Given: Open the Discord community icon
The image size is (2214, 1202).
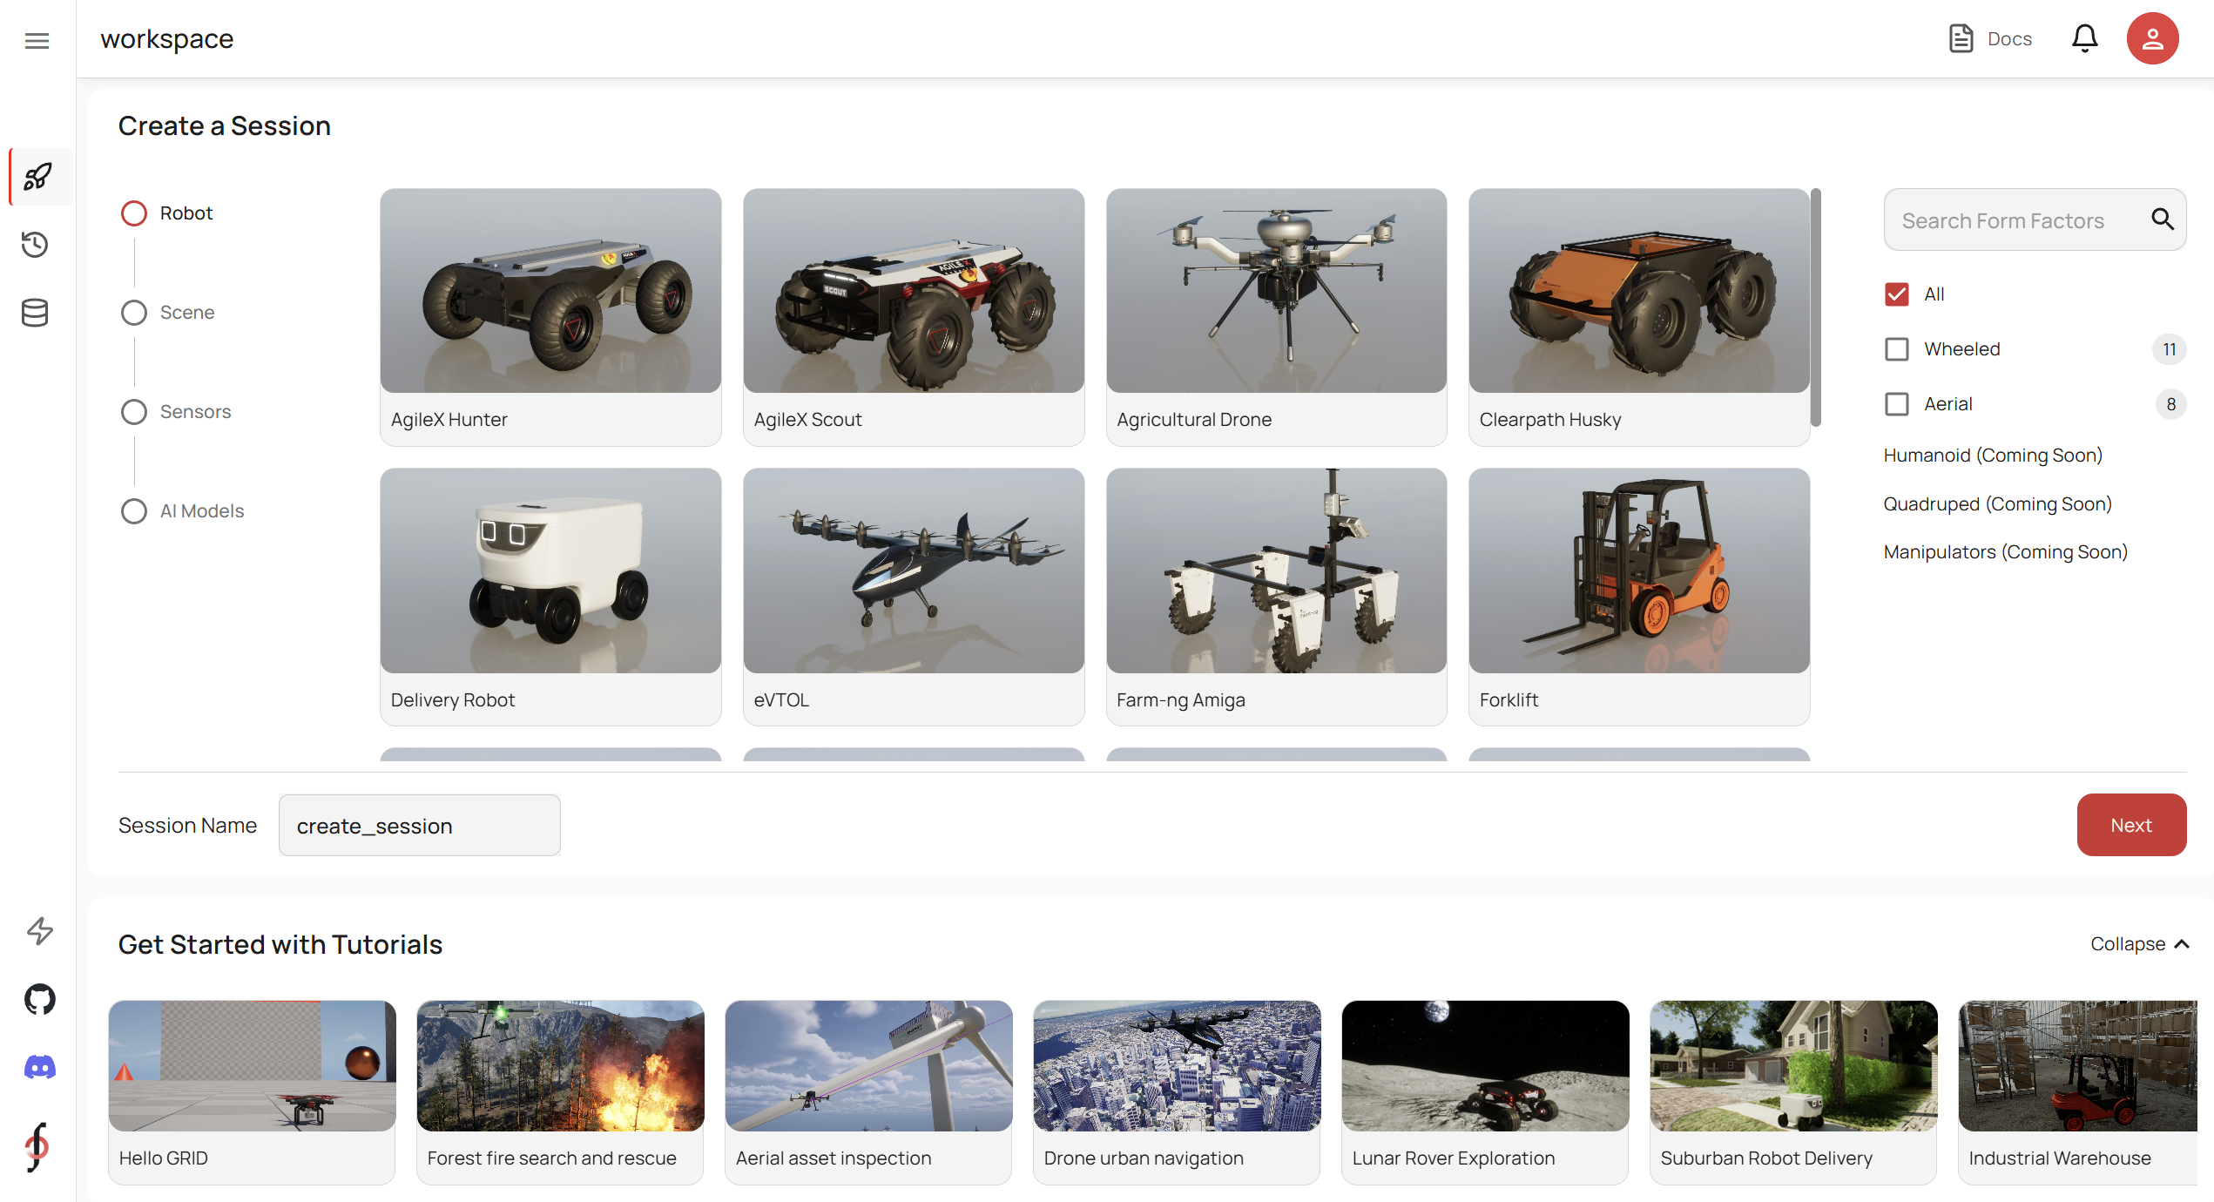Looking at the screenshot, I should pyautogui.click(x=40, y=1067).
